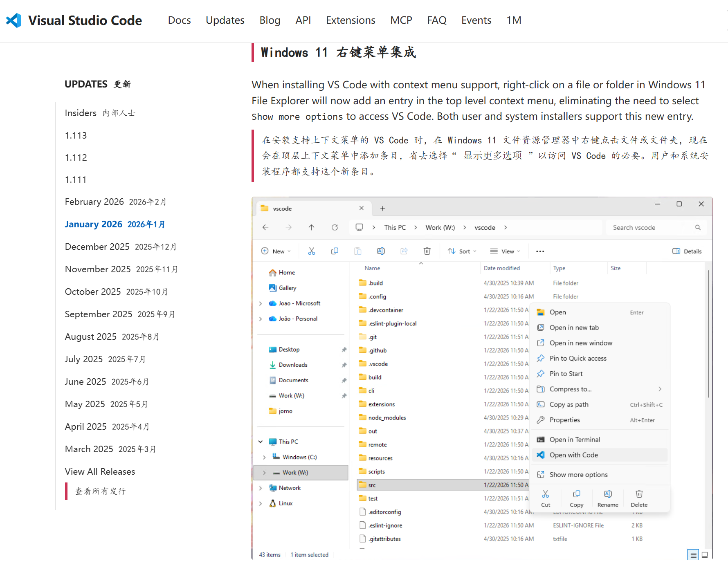Expand the Joao - Microsoft node

[x=261, y=303]
